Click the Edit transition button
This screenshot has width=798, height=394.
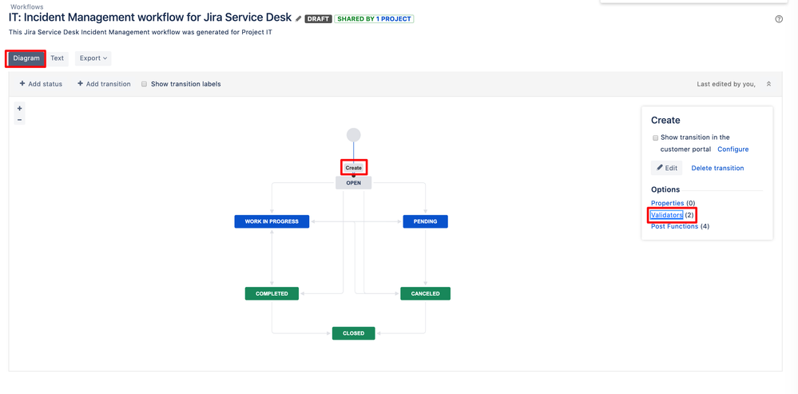(666, 168)
